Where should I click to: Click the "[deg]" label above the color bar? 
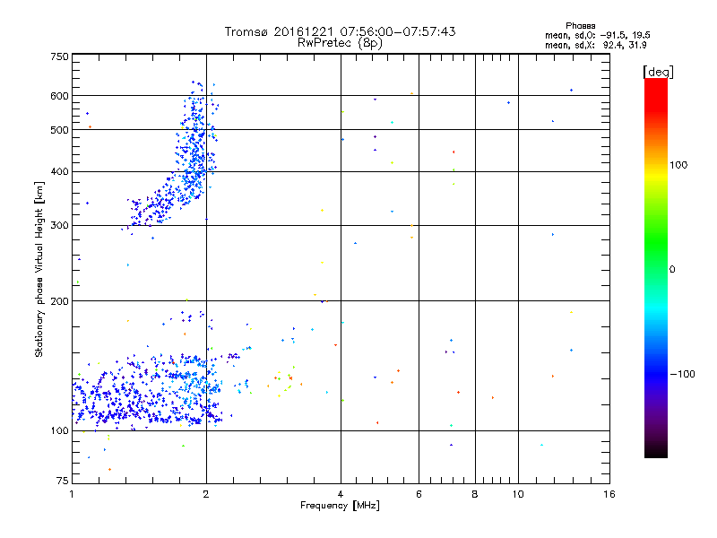658,72
